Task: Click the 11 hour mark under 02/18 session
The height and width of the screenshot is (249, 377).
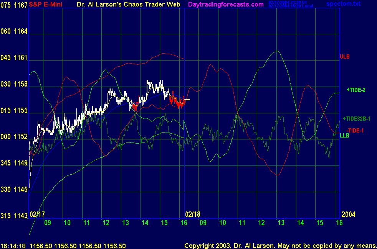Action: [241, 222]
